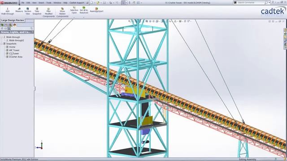Click the Print icon in title toolbar
Screen dimensions: 287x161
point(111,3)
